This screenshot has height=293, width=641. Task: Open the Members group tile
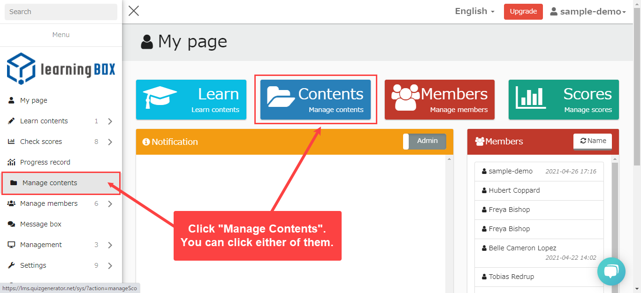[439, 99]
